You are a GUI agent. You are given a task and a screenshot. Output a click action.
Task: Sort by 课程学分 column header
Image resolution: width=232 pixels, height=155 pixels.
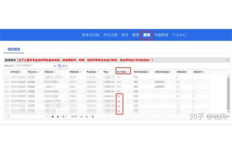click(x=199, y=72)
